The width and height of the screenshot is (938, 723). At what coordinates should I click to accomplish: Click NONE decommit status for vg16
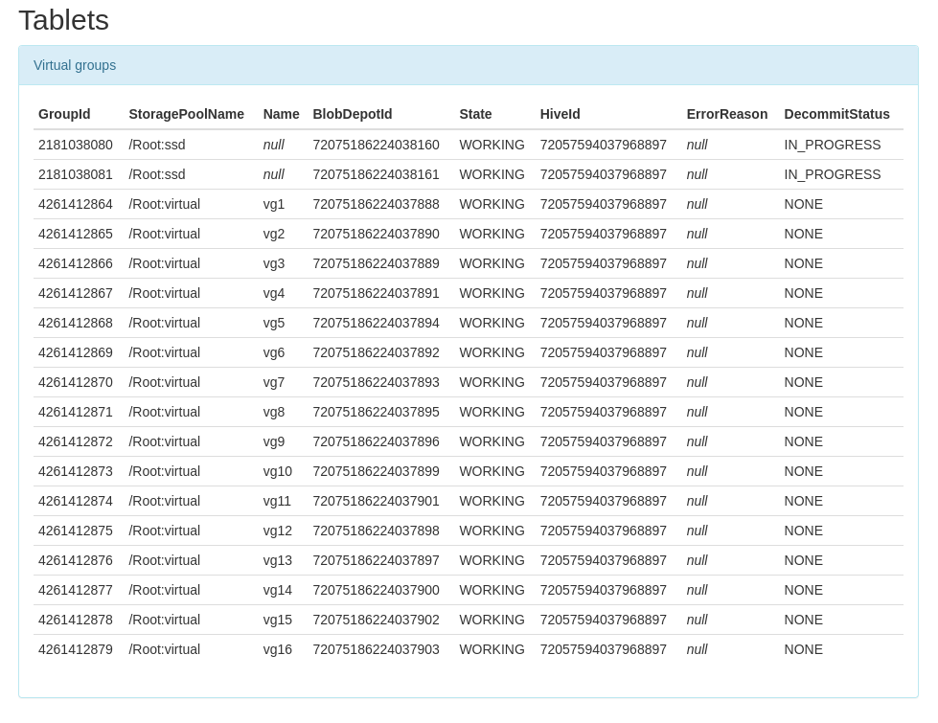click(803, 649)
